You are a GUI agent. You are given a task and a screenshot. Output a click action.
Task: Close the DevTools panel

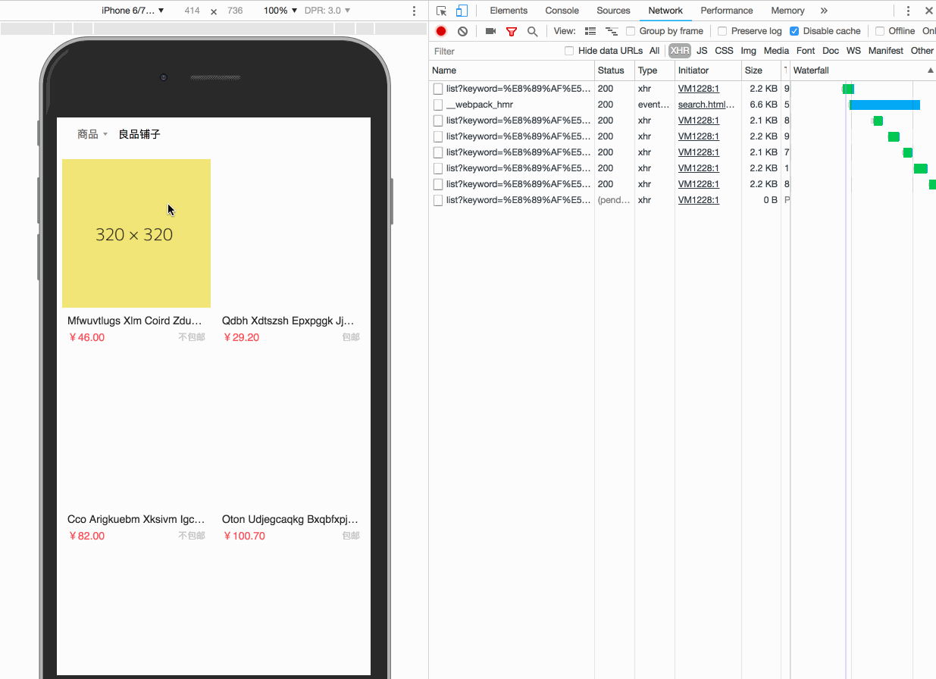[928, 11]
